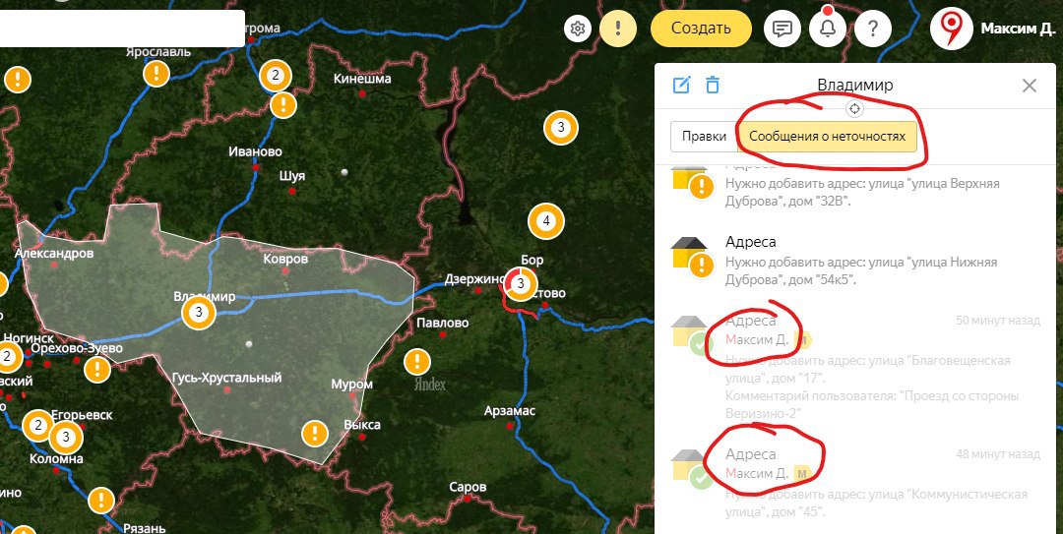The width and height of the screenshot is (1063, 534).
Task: Click the Кинешма city label
Action: (x=362, y=80)
